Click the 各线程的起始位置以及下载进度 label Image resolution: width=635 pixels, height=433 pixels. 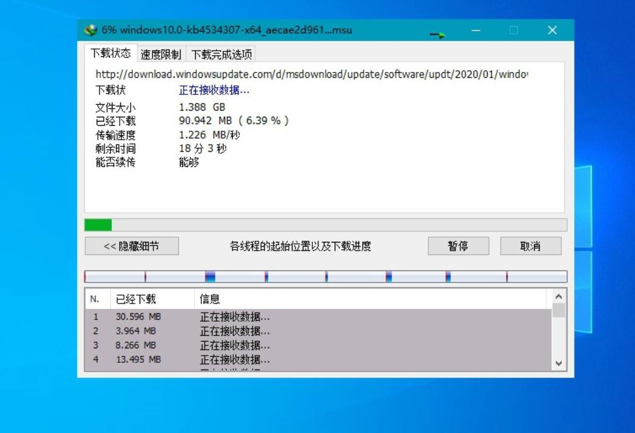(x=300, y=246)
